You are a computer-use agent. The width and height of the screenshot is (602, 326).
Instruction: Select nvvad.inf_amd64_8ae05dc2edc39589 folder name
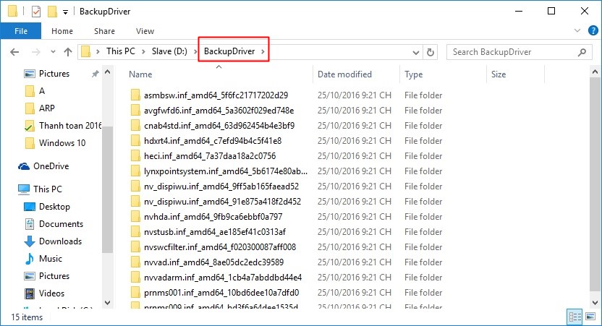point(214,262)
